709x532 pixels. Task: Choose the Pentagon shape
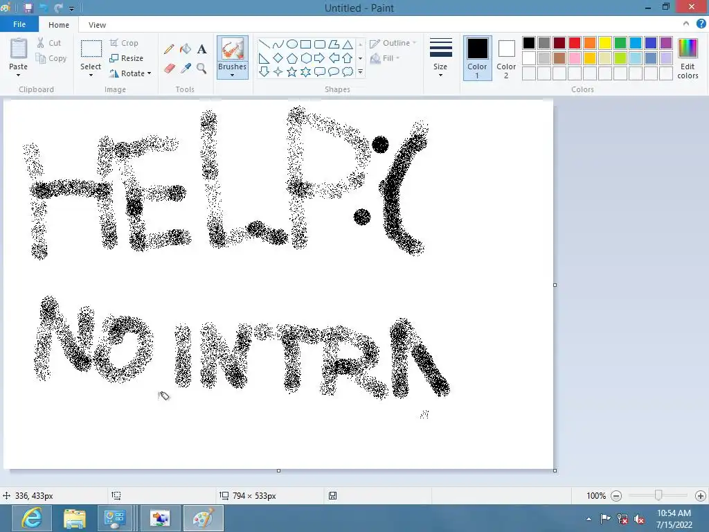tap(292, 58)
